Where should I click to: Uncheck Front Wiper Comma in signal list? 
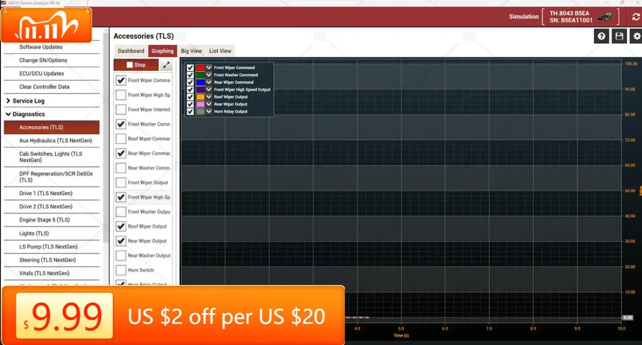[121, 80]
